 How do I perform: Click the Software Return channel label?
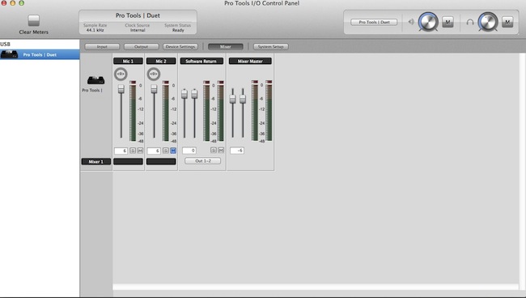click(201, 61)
